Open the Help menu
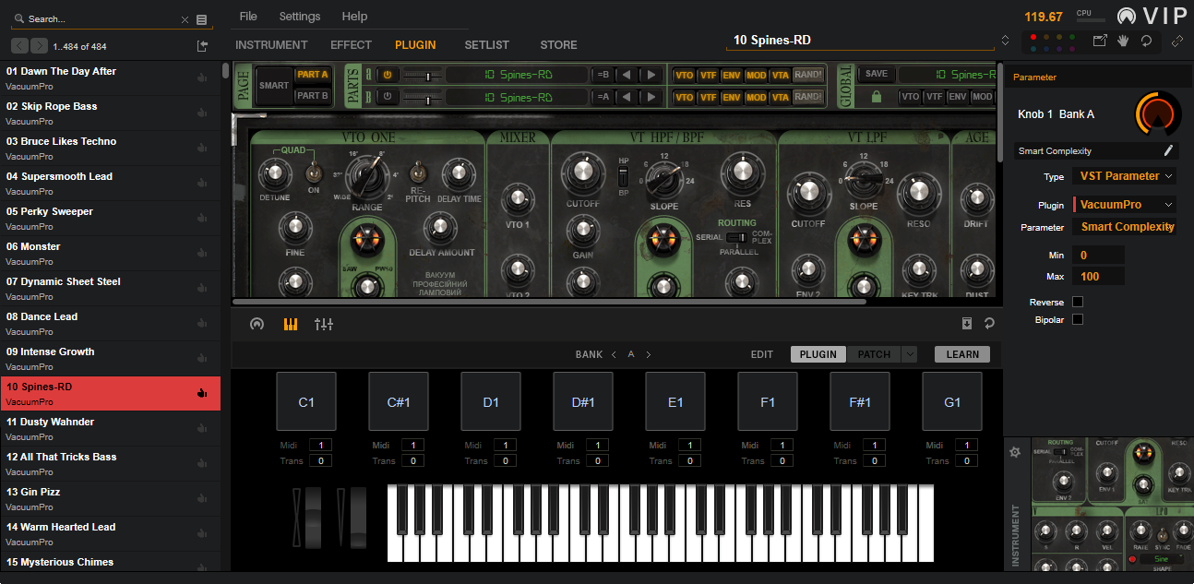 coord(354,17)
